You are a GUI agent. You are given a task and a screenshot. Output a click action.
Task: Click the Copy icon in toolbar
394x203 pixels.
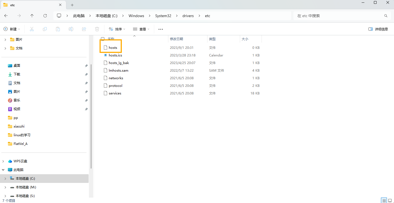click(45, 29)
